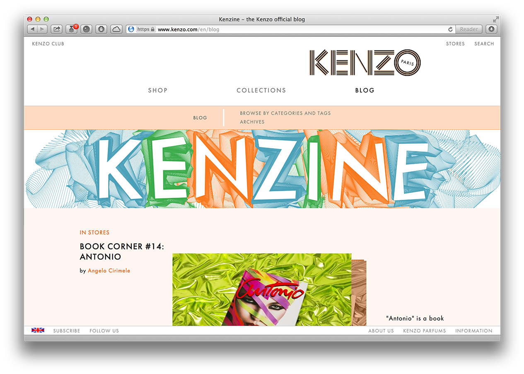Click the reload page arrow icon
Viewport: 524px width, 374px height.
450,29
